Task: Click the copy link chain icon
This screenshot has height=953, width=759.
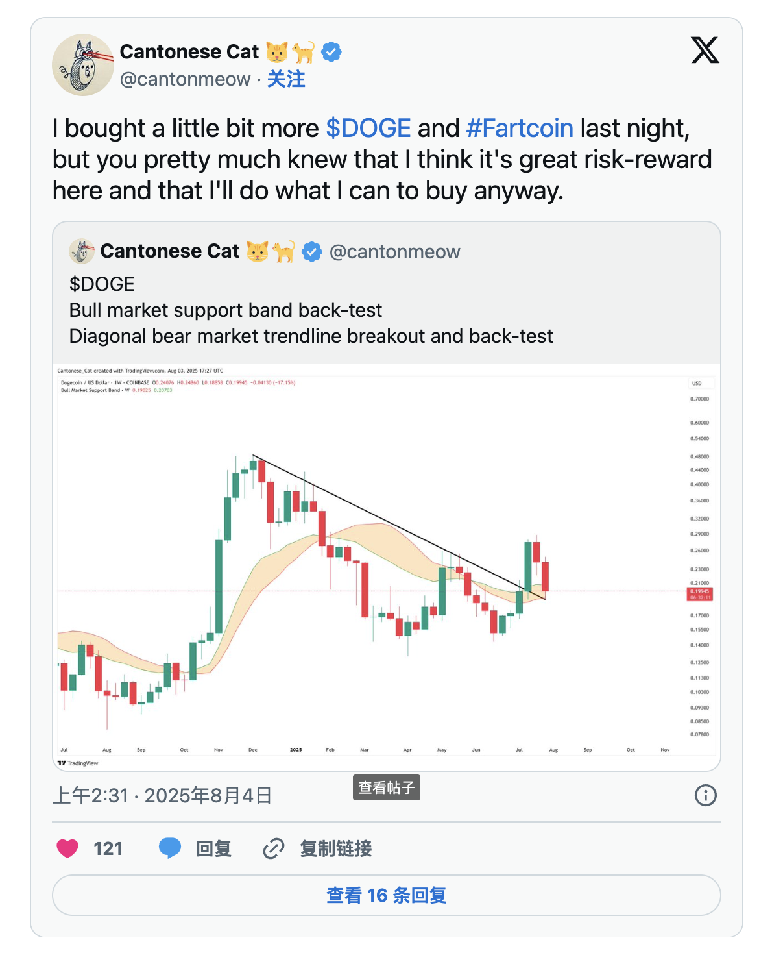Action: coord(273,848)
